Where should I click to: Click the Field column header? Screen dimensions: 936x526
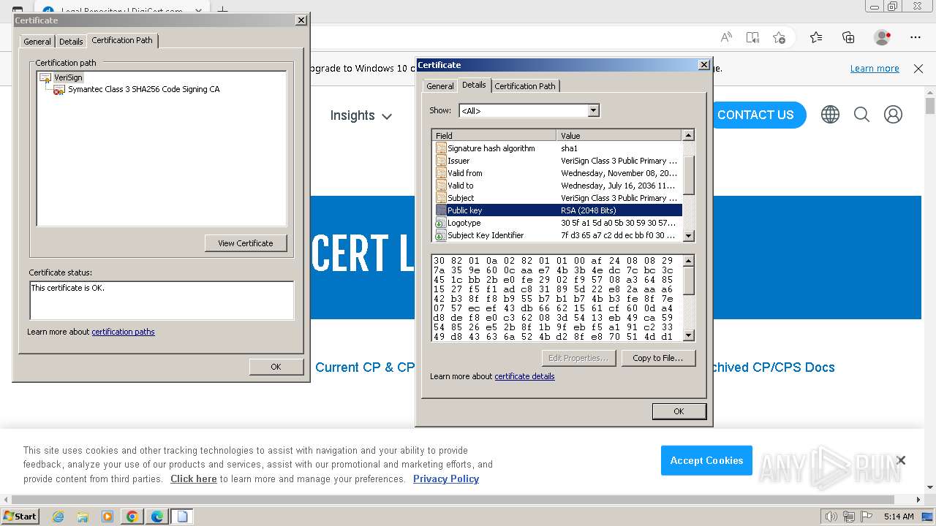(494, 135)
